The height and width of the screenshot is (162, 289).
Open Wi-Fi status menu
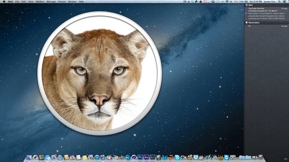pyautogui.click(x=227, y=1)
